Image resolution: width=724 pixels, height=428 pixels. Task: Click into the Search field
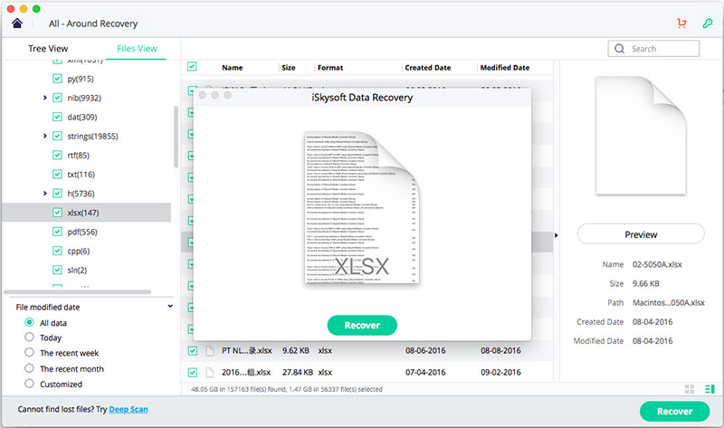coord(653,49)
